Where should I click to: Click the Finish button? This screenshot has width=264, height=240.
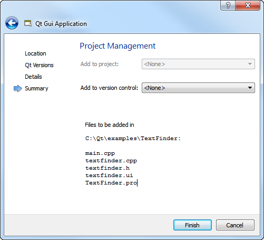click(192, 225)
